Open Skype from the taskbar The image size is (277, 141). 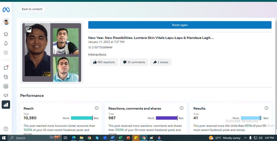(x=97, y=138)
